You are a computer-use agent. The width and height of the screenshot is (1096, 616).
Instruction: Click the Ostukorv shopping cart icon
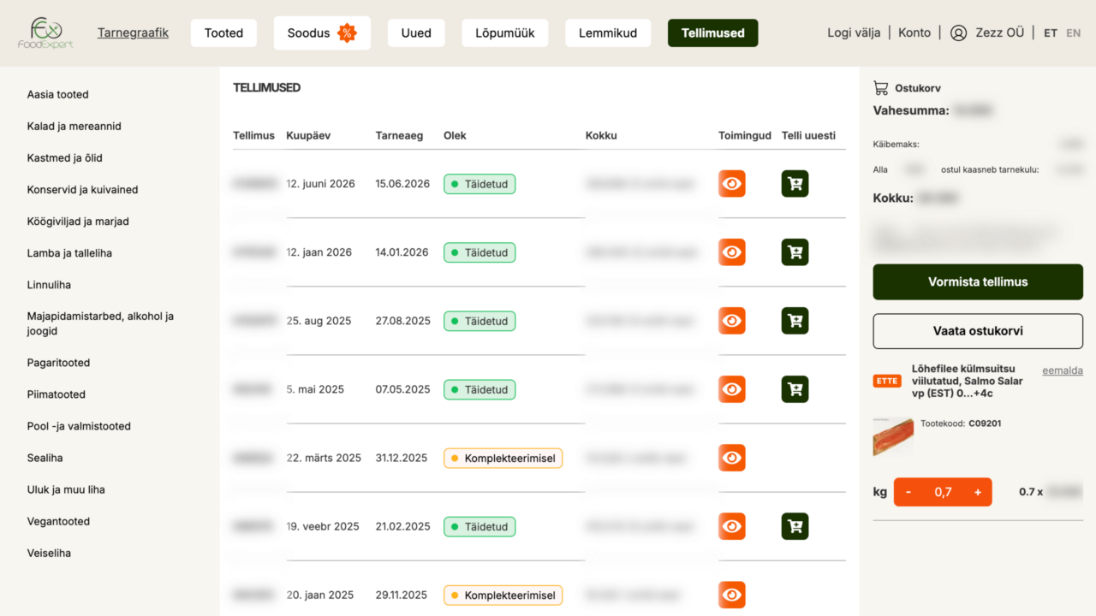pos(880,87)
